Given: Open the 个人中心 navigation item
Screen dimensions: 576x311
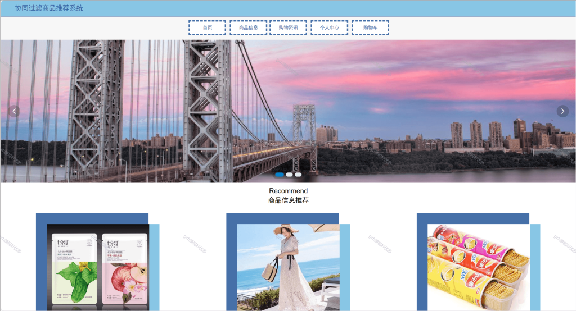Looking at the screenshot, I should (330, 28).
